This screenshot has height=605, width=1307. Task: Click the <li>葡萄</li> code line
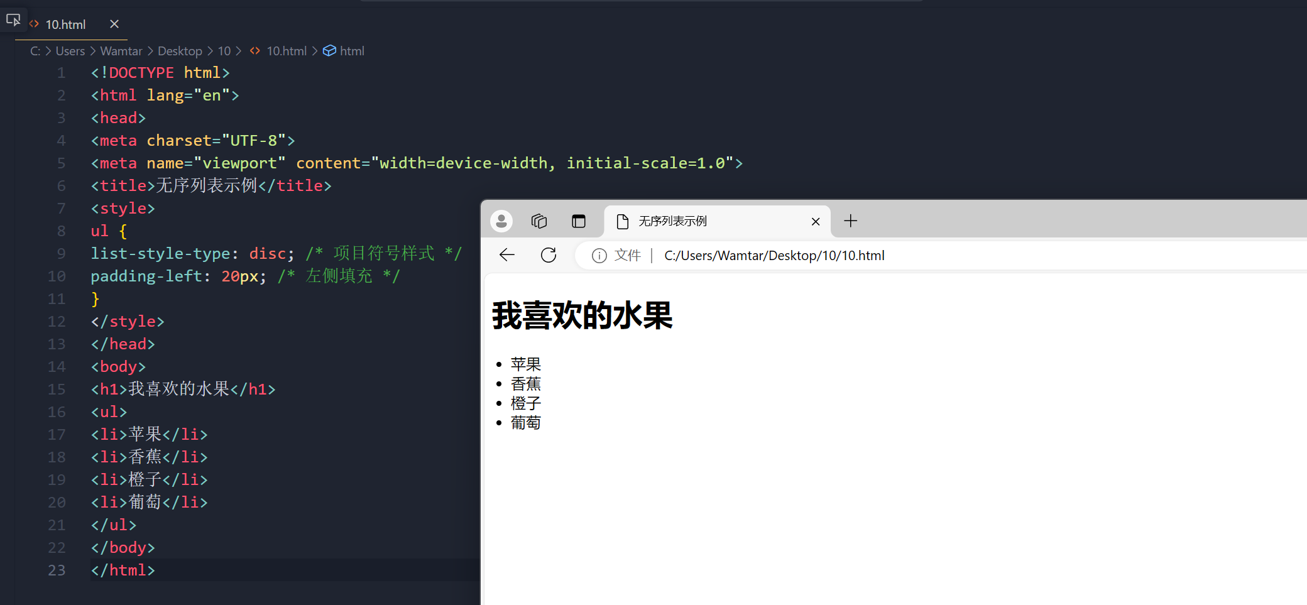[x=149, y=503]
